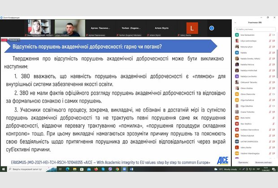Click camera-off icon beside Nataliya Hrvtorchak

tap(274, 70)
